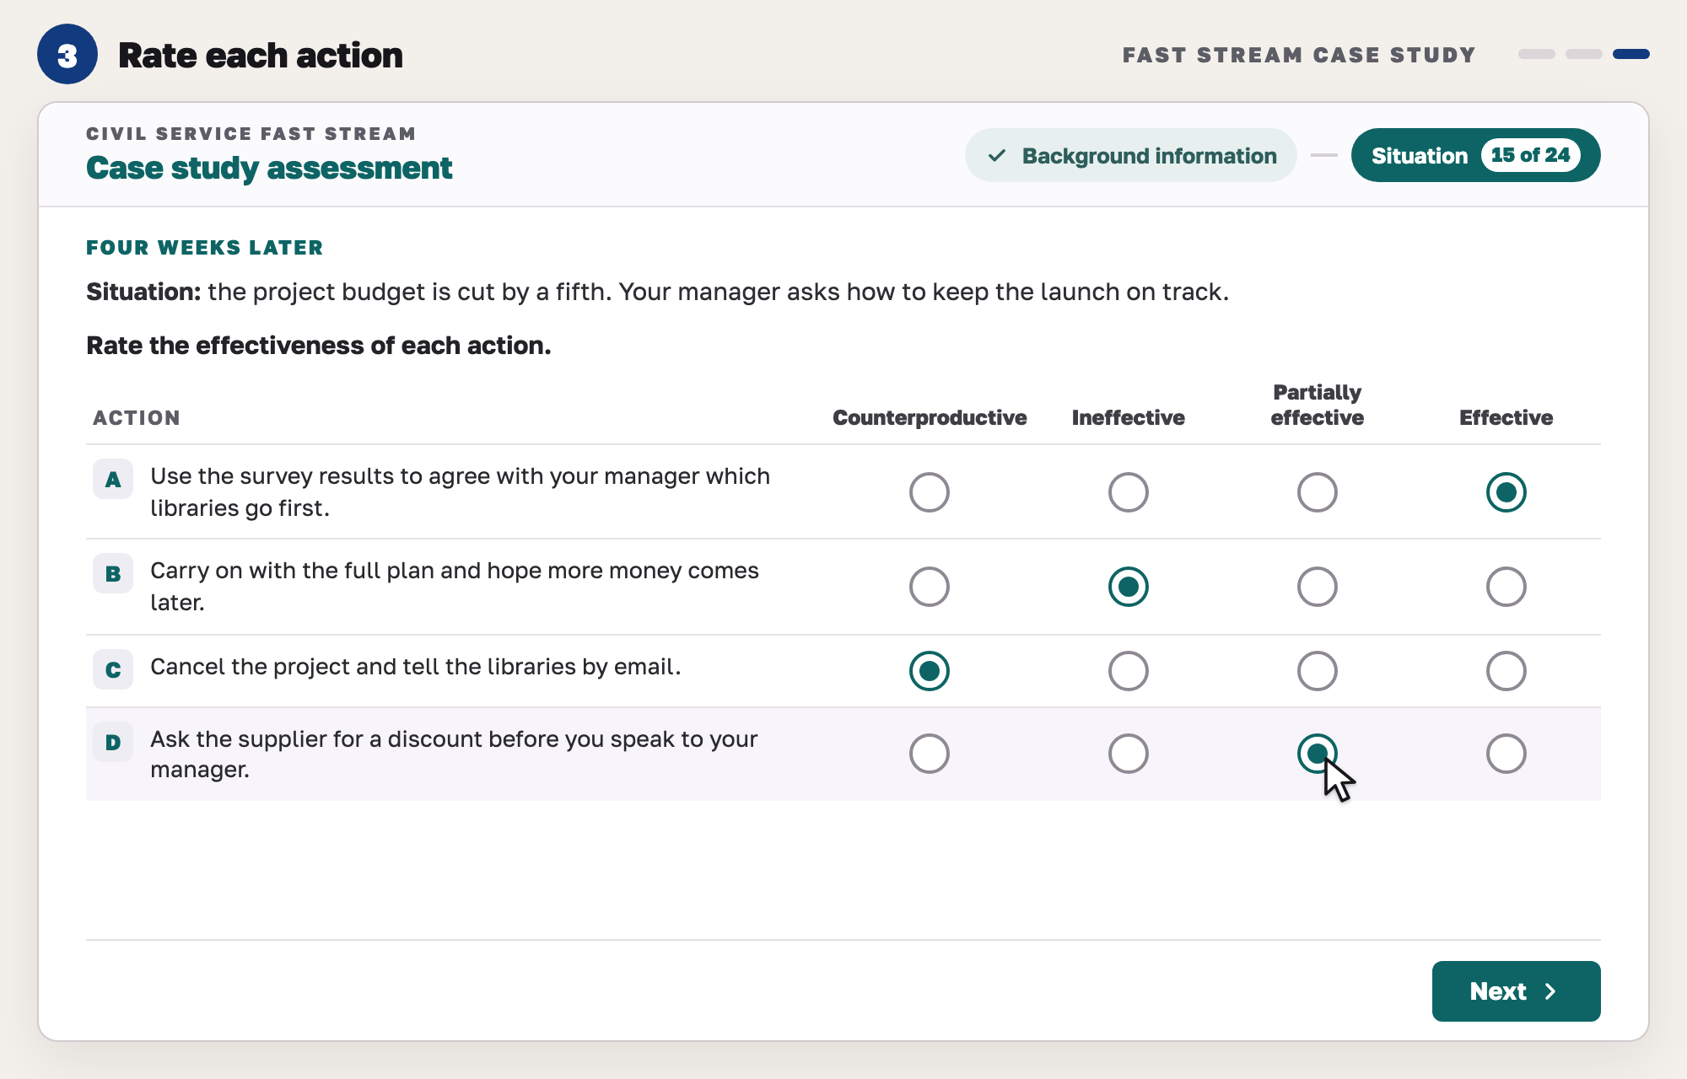This screenshot has height=1079, width=1687.
Task: Select Counterproductive for action C
Action: [930, 671]
